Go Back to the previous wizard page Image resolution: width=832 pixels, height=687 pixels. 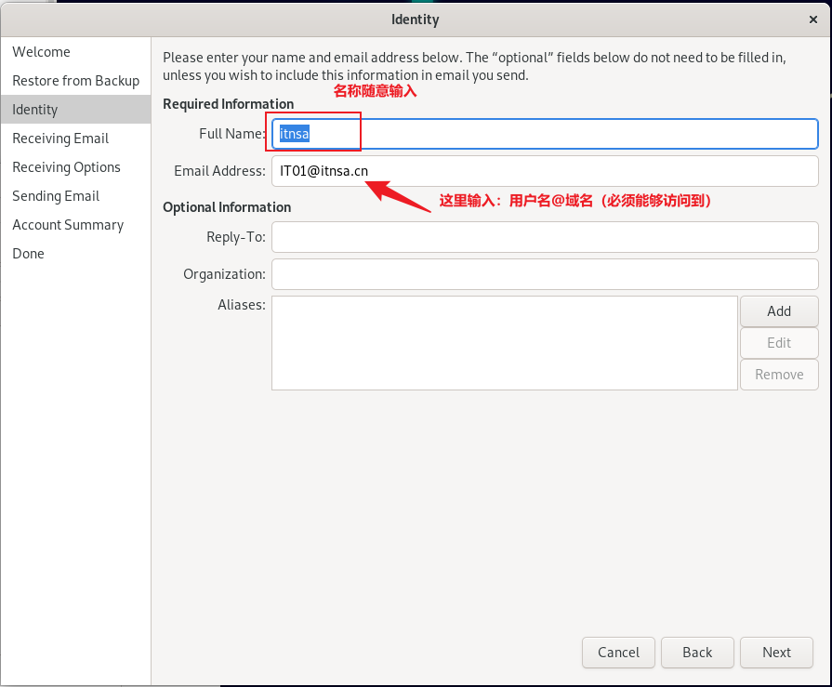[x=697, y=653]
